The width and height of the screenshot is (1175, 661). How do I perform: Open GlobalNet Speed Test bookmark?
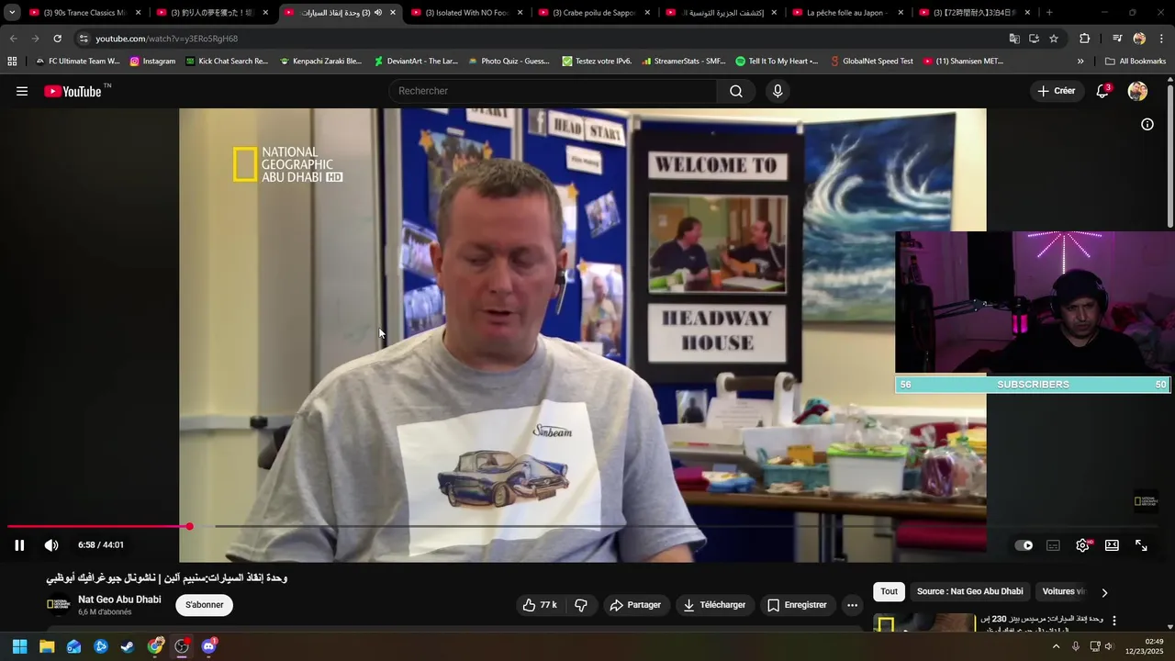[871, 62]
